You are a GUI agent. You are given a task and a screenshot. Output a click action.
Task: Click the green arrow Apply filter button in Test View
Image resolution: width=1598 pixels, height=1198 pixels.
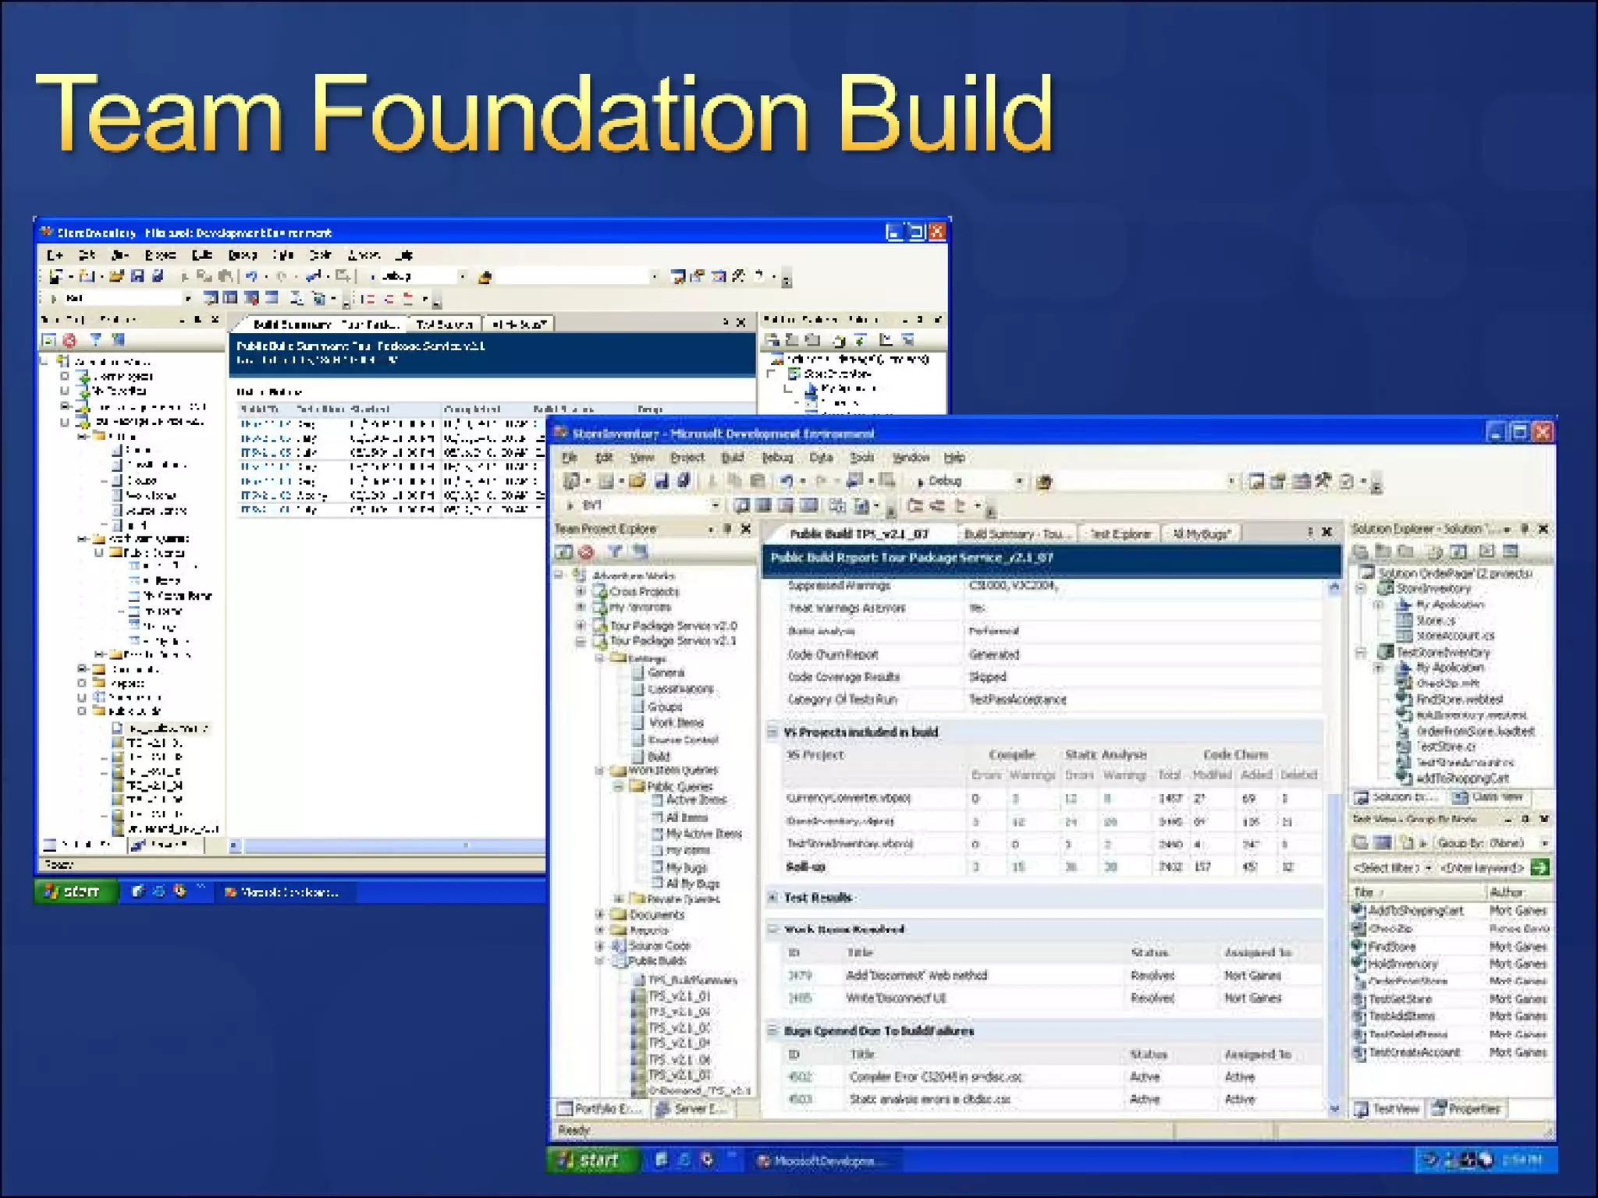1539,867
